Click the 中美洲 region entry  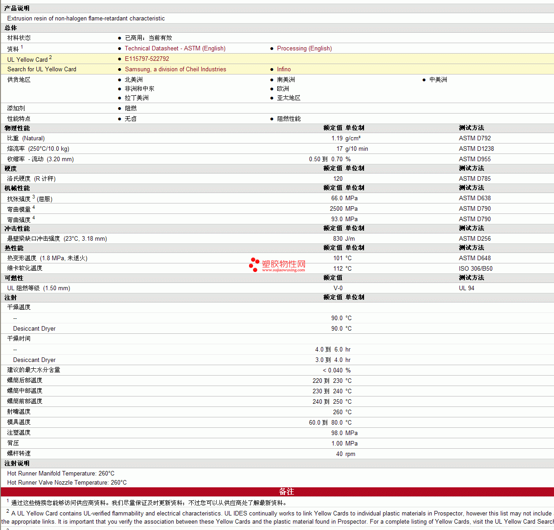(438, 80)
